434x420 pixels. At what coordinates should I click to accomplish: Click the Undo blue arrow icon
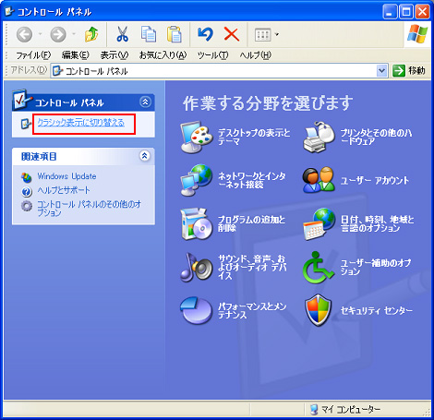point(205,34)
